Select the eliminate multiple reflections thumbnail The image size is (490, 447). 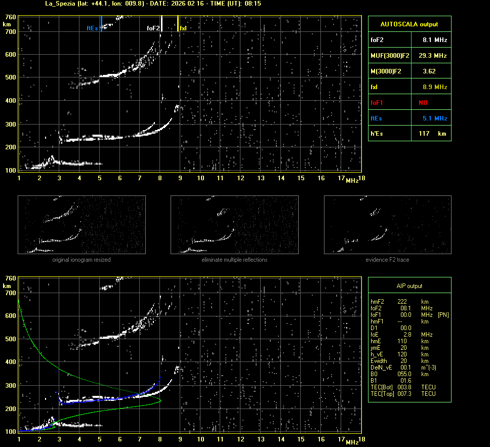(234, 225)
